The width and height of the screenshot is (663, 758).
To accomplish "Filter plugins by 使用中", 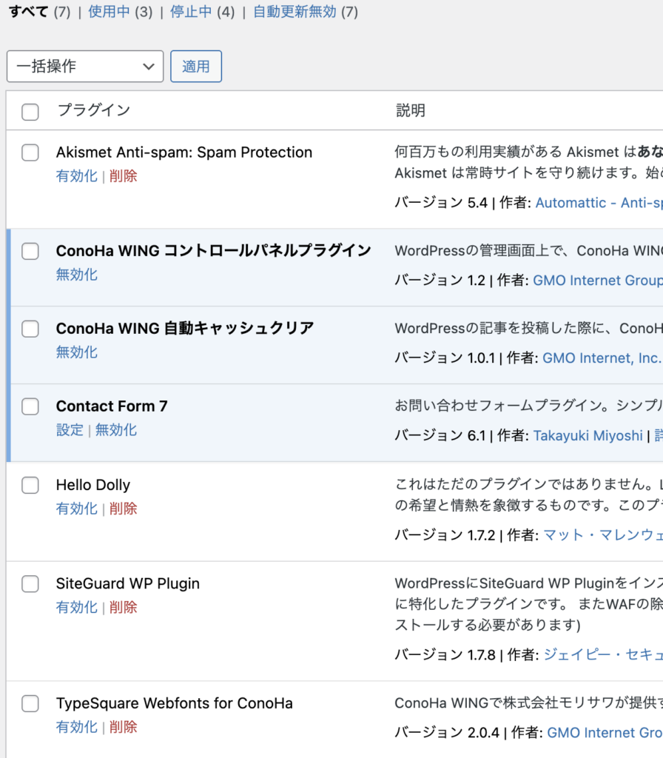I will coord(109,11).
